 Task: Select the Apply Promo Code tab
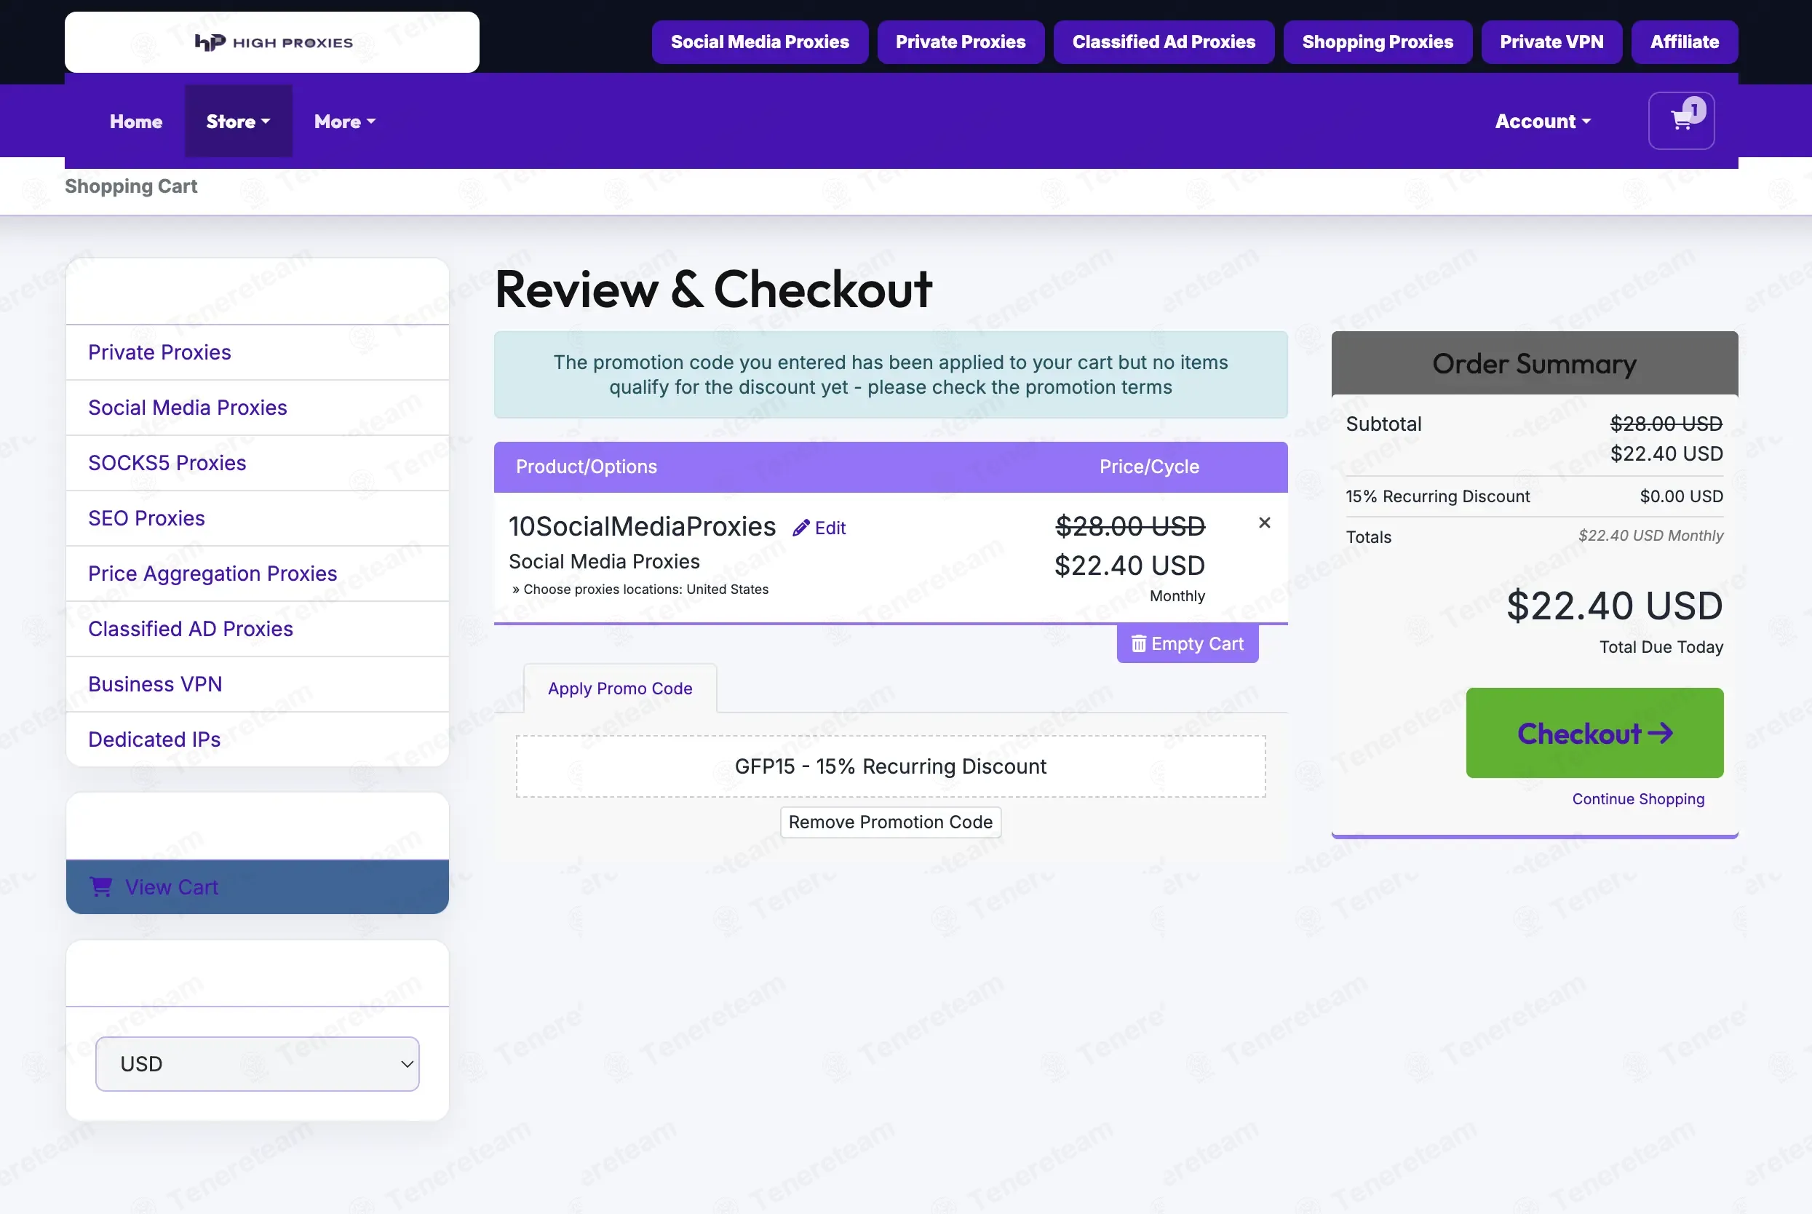tap(620, 689)
